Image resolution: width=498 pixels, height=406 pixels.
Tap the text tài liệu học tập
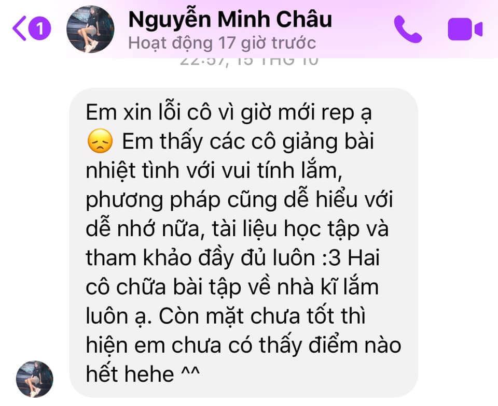(285, 229)
